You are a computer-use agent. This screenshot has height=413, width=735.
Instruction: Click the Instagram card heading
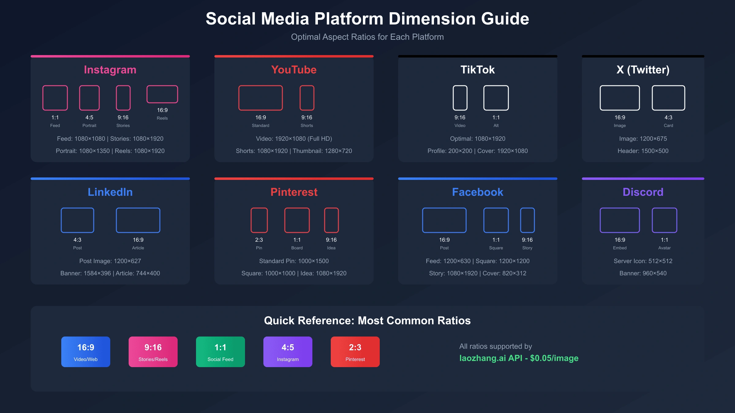[x=110, y=70]
